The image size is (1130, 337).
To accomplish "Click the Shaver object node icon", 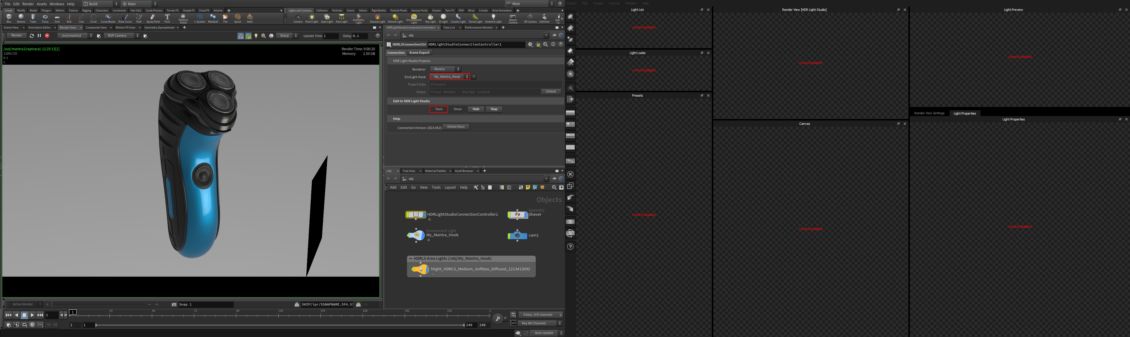I will coord(517,214).
